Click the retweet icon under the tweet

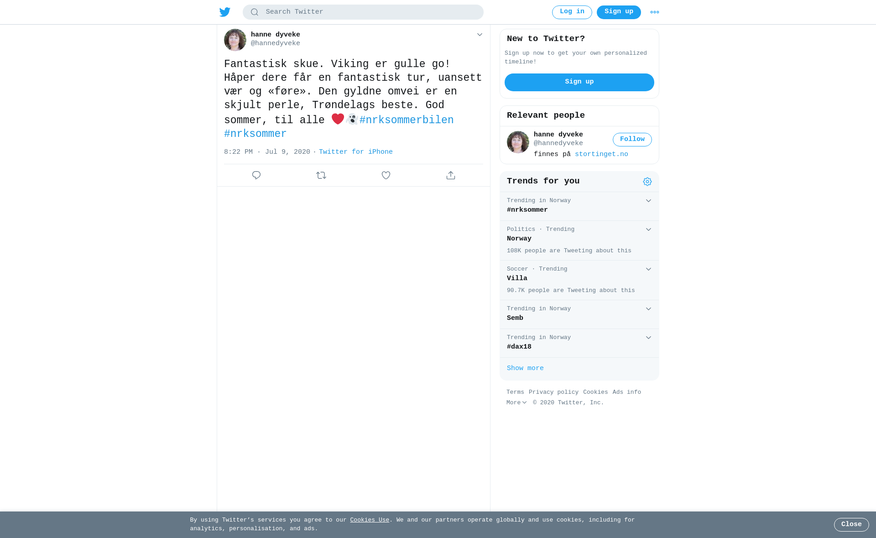coord(321,175)
